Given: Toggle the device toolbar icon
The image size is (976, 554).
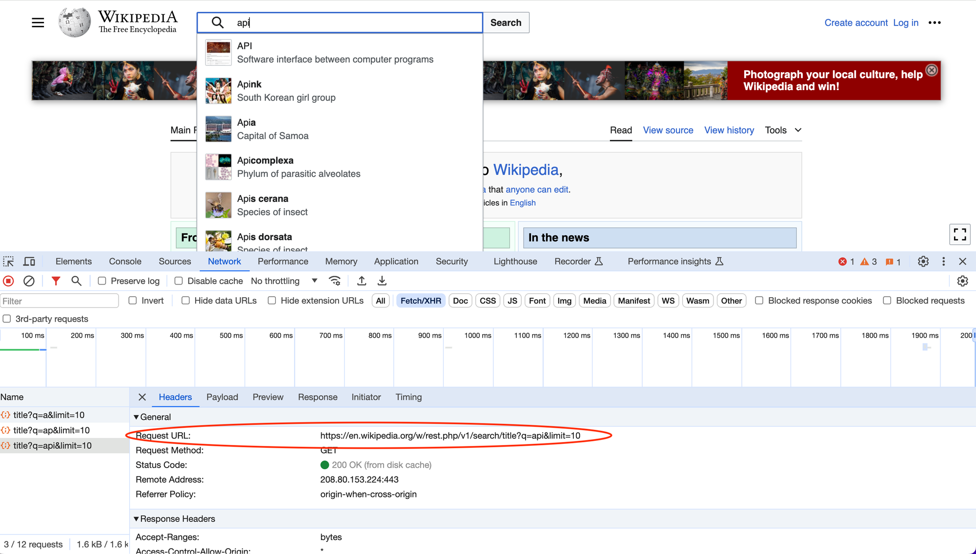Looking at the screenshot, I should [x=29, y=262].
